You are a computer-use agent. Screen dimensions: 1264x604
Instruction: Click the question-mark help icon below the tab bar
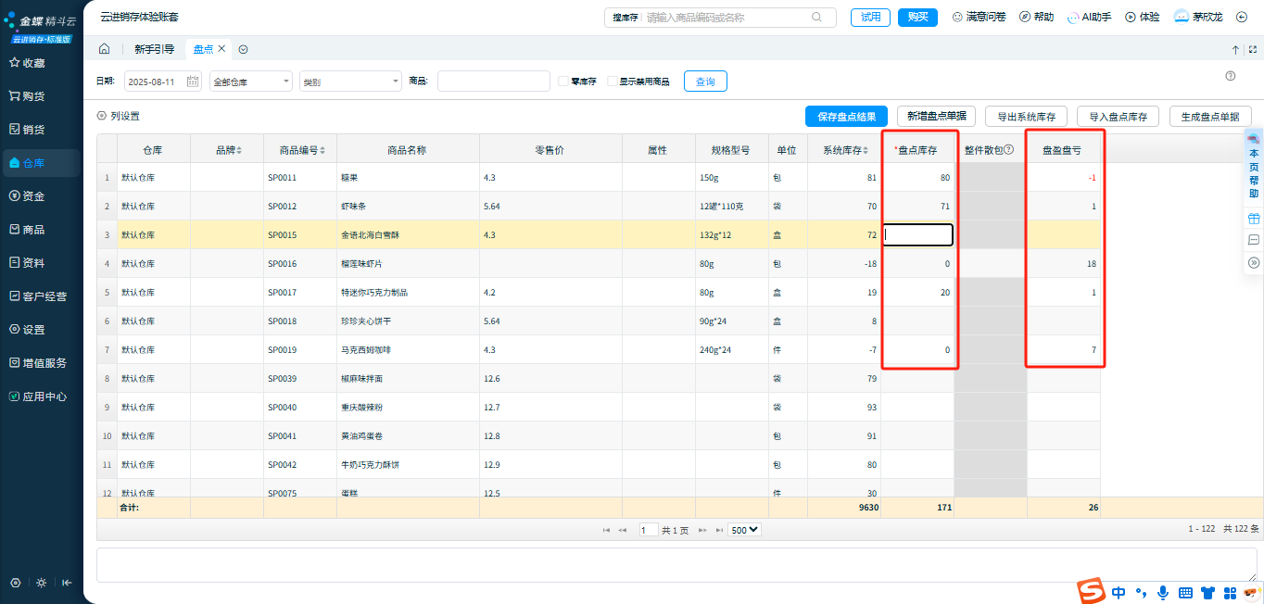pos(1231,76)
